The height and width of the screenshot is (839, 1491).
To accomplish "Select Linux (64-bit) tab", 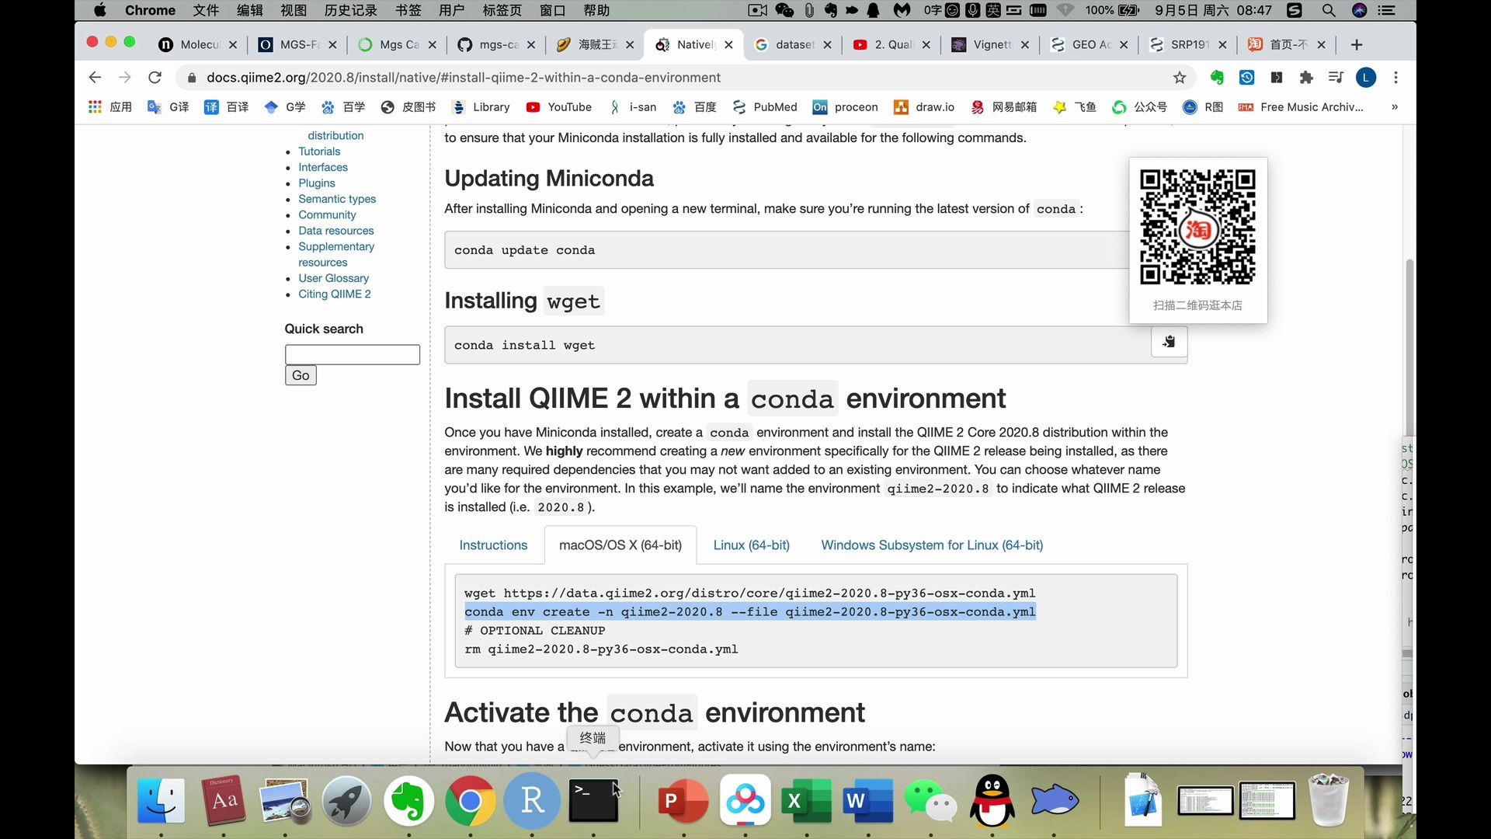I will (751, 545).
